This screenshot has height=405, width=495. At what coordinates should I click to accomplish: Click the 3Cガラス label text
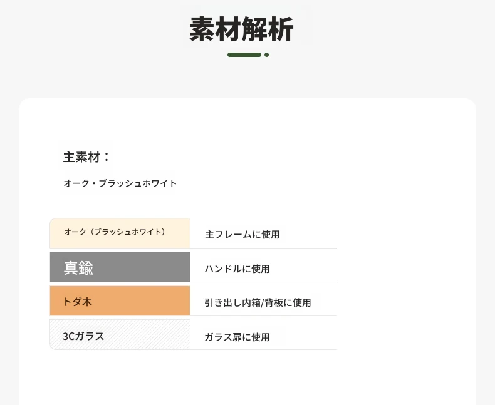point(83,336)
